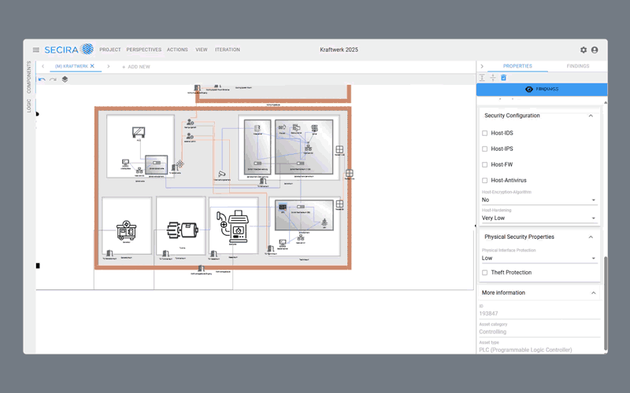Click the properties panel vertical scrollbar

tap(606, 303)
